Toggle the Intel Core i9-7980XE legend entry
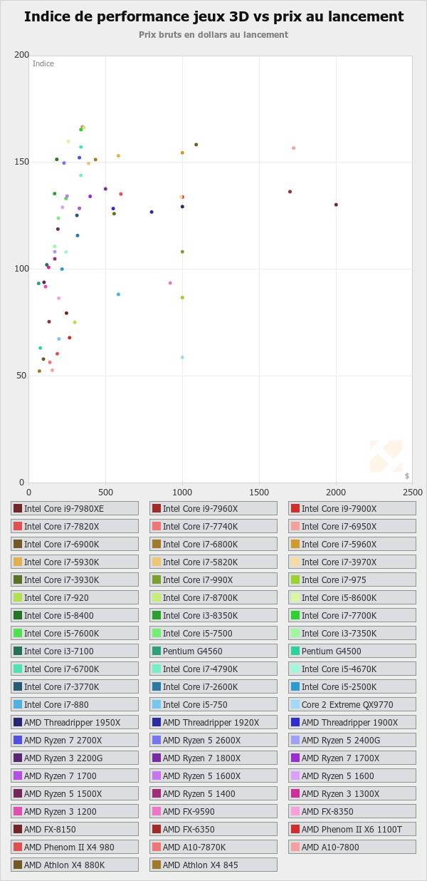Screen dimensions: 427x881 (75, 508)
